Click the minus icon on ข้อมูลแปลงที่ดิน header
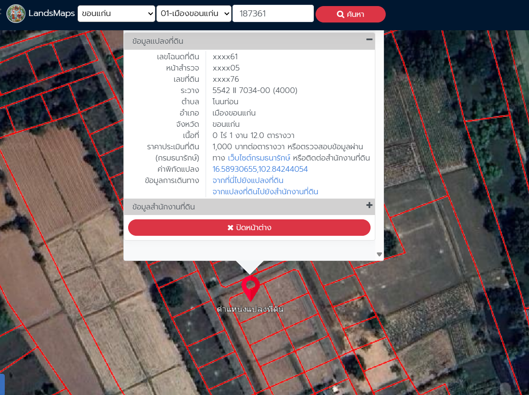The width and height of the screenshot is (529, 395). [x=369, y=40]
